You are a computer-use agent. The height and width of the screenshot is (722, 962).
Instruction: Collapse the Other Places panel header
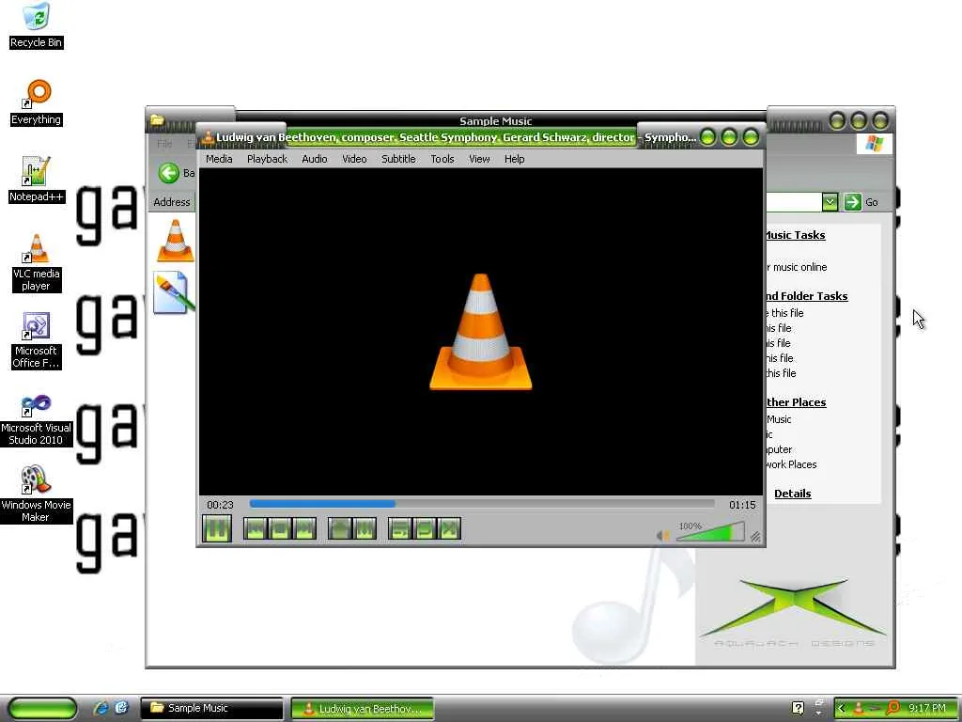(x=796, y=402)
